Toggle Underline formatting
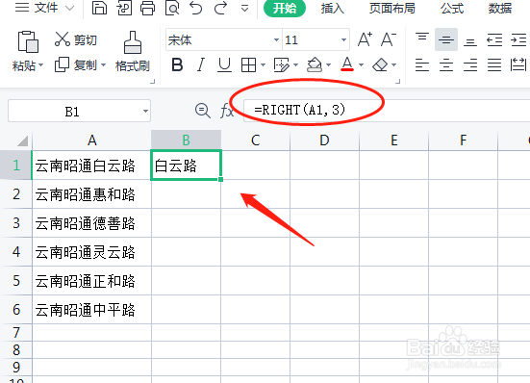530x383 pixels. point(224,64)
